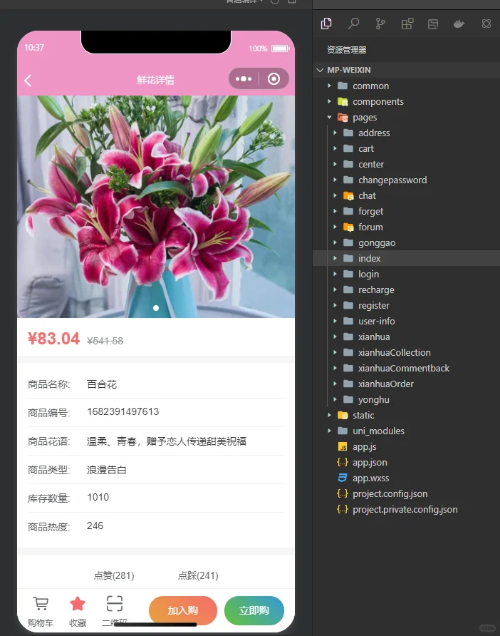Image resolution: width=500 pixels, height=636 pixels.
Task: Select the changepassword folder
Action: point(392,180)
